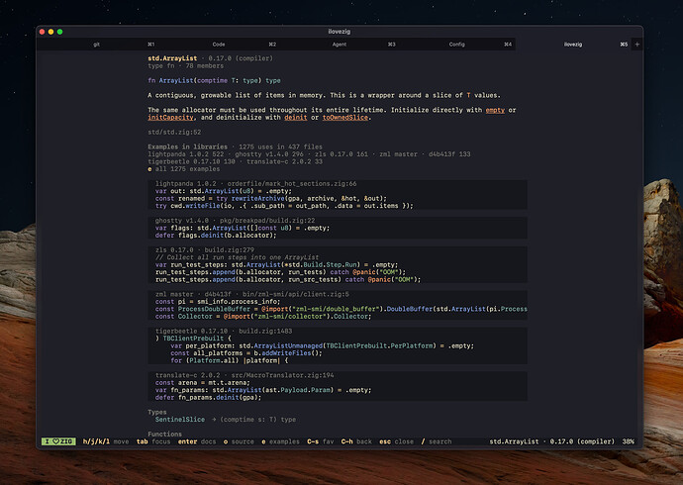The image size is (683, 485).
Task: Activate the ilovezig tab
Action: [x=574, y=44]
